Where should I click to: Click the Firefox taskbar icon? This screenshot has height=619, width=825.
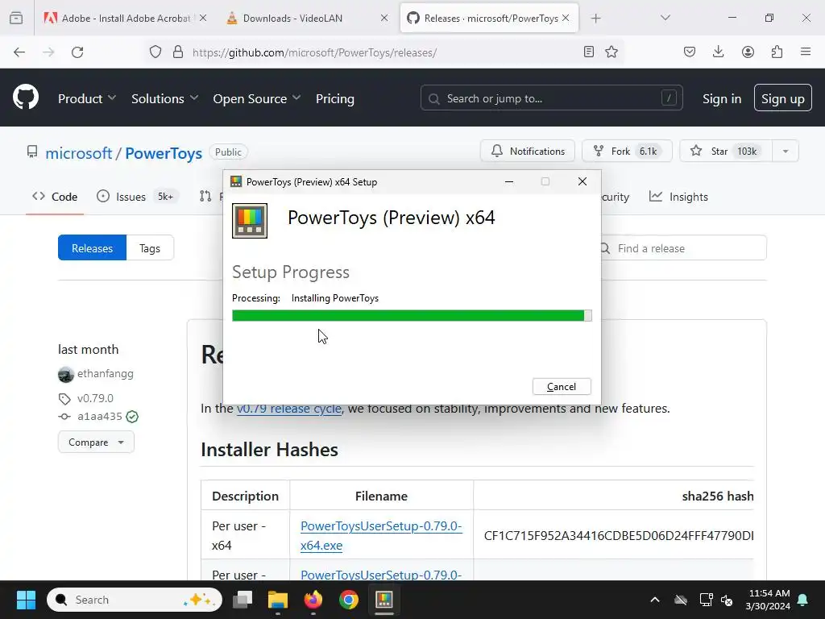(x=313, y=600)
